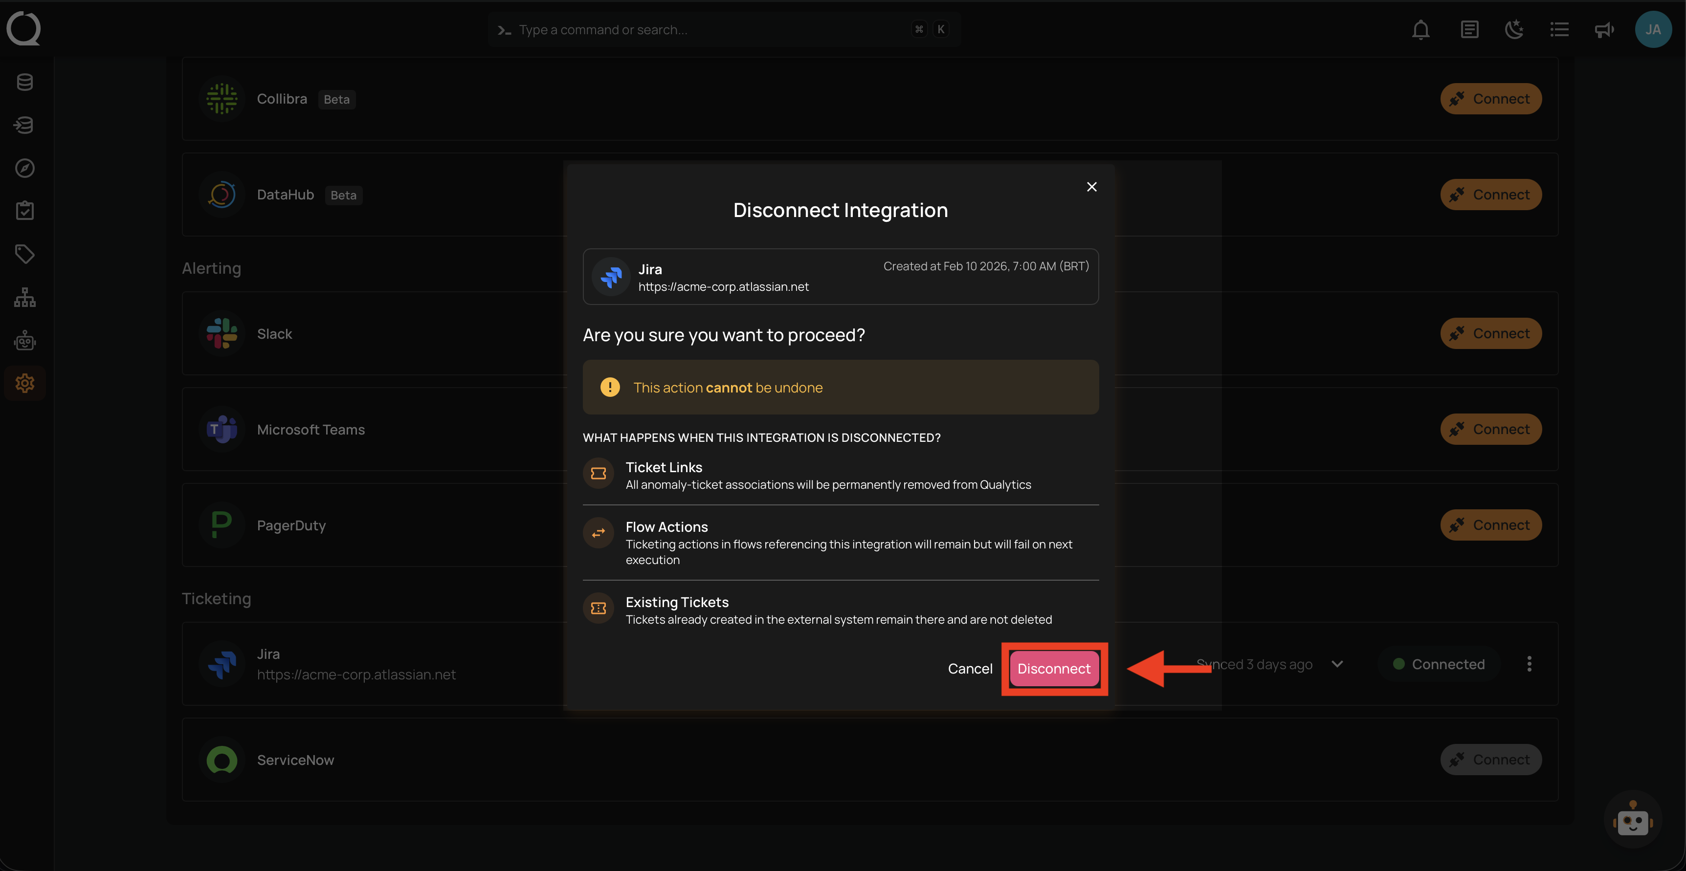Viewport: 1686px width, 871px height.
Task: Click the Microsoft Teams logo icon
Action: [x=222, y=429]
